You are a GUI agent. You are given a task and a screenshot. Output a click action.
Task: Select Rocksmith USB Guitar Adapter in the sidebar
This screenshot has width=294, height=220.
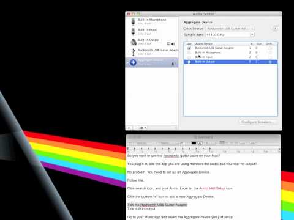tap(152, 52)
